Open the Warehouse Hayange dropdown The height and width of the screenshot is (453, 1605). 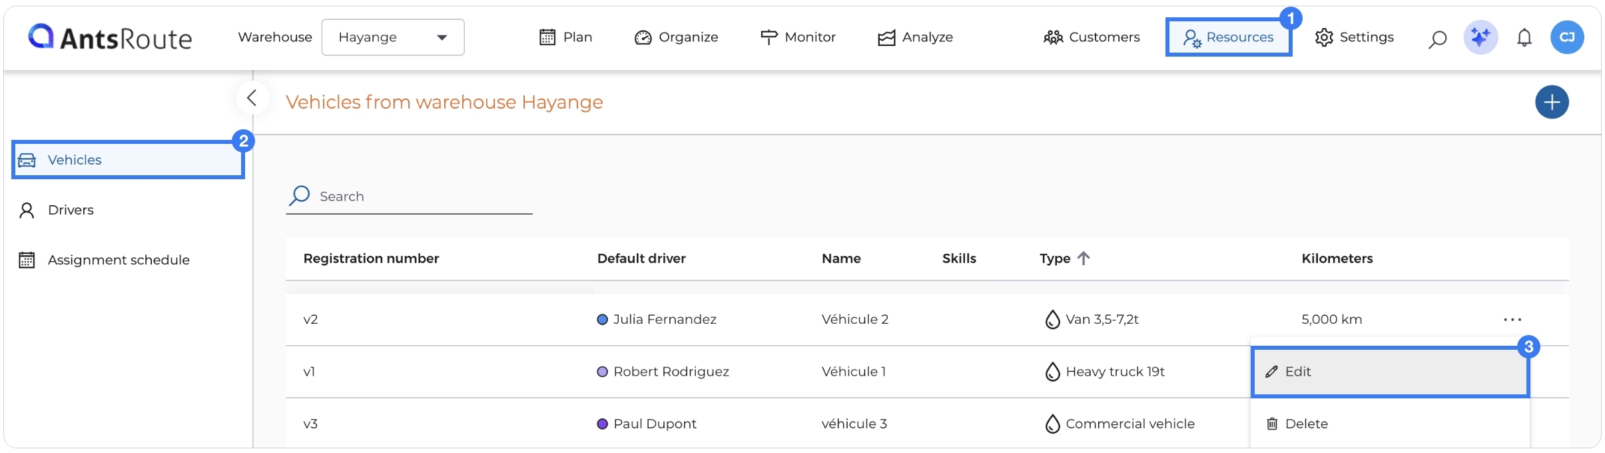(393, 37)
